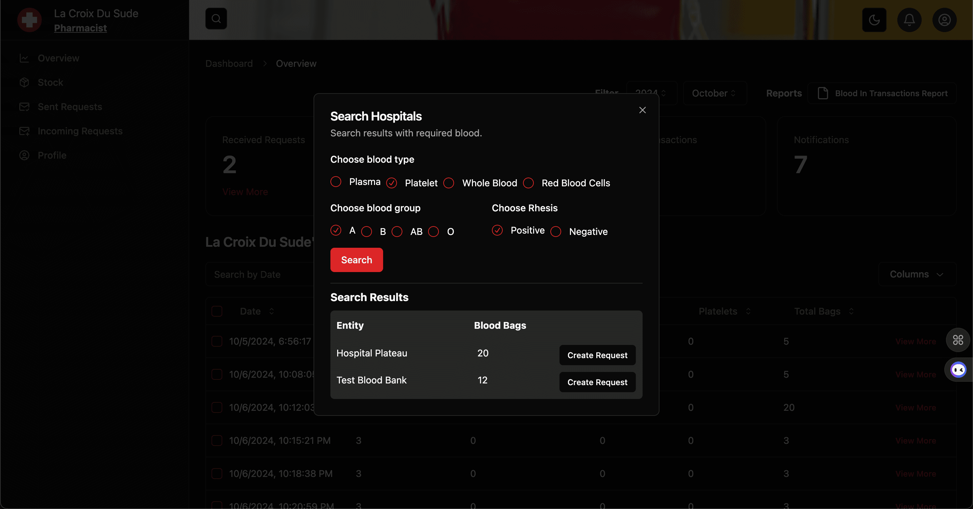This screenshot has height=509, width=973.
Task: Click the search magnifier icon in header
Action: [216, 19]
